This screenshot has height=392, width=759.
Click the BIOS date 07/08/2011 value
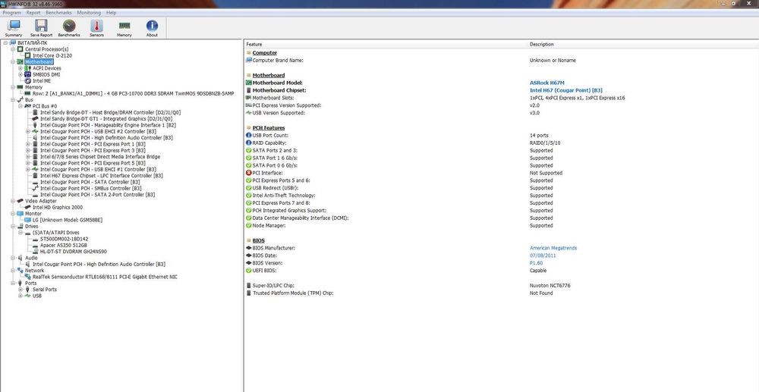click(x=543, y=256)
